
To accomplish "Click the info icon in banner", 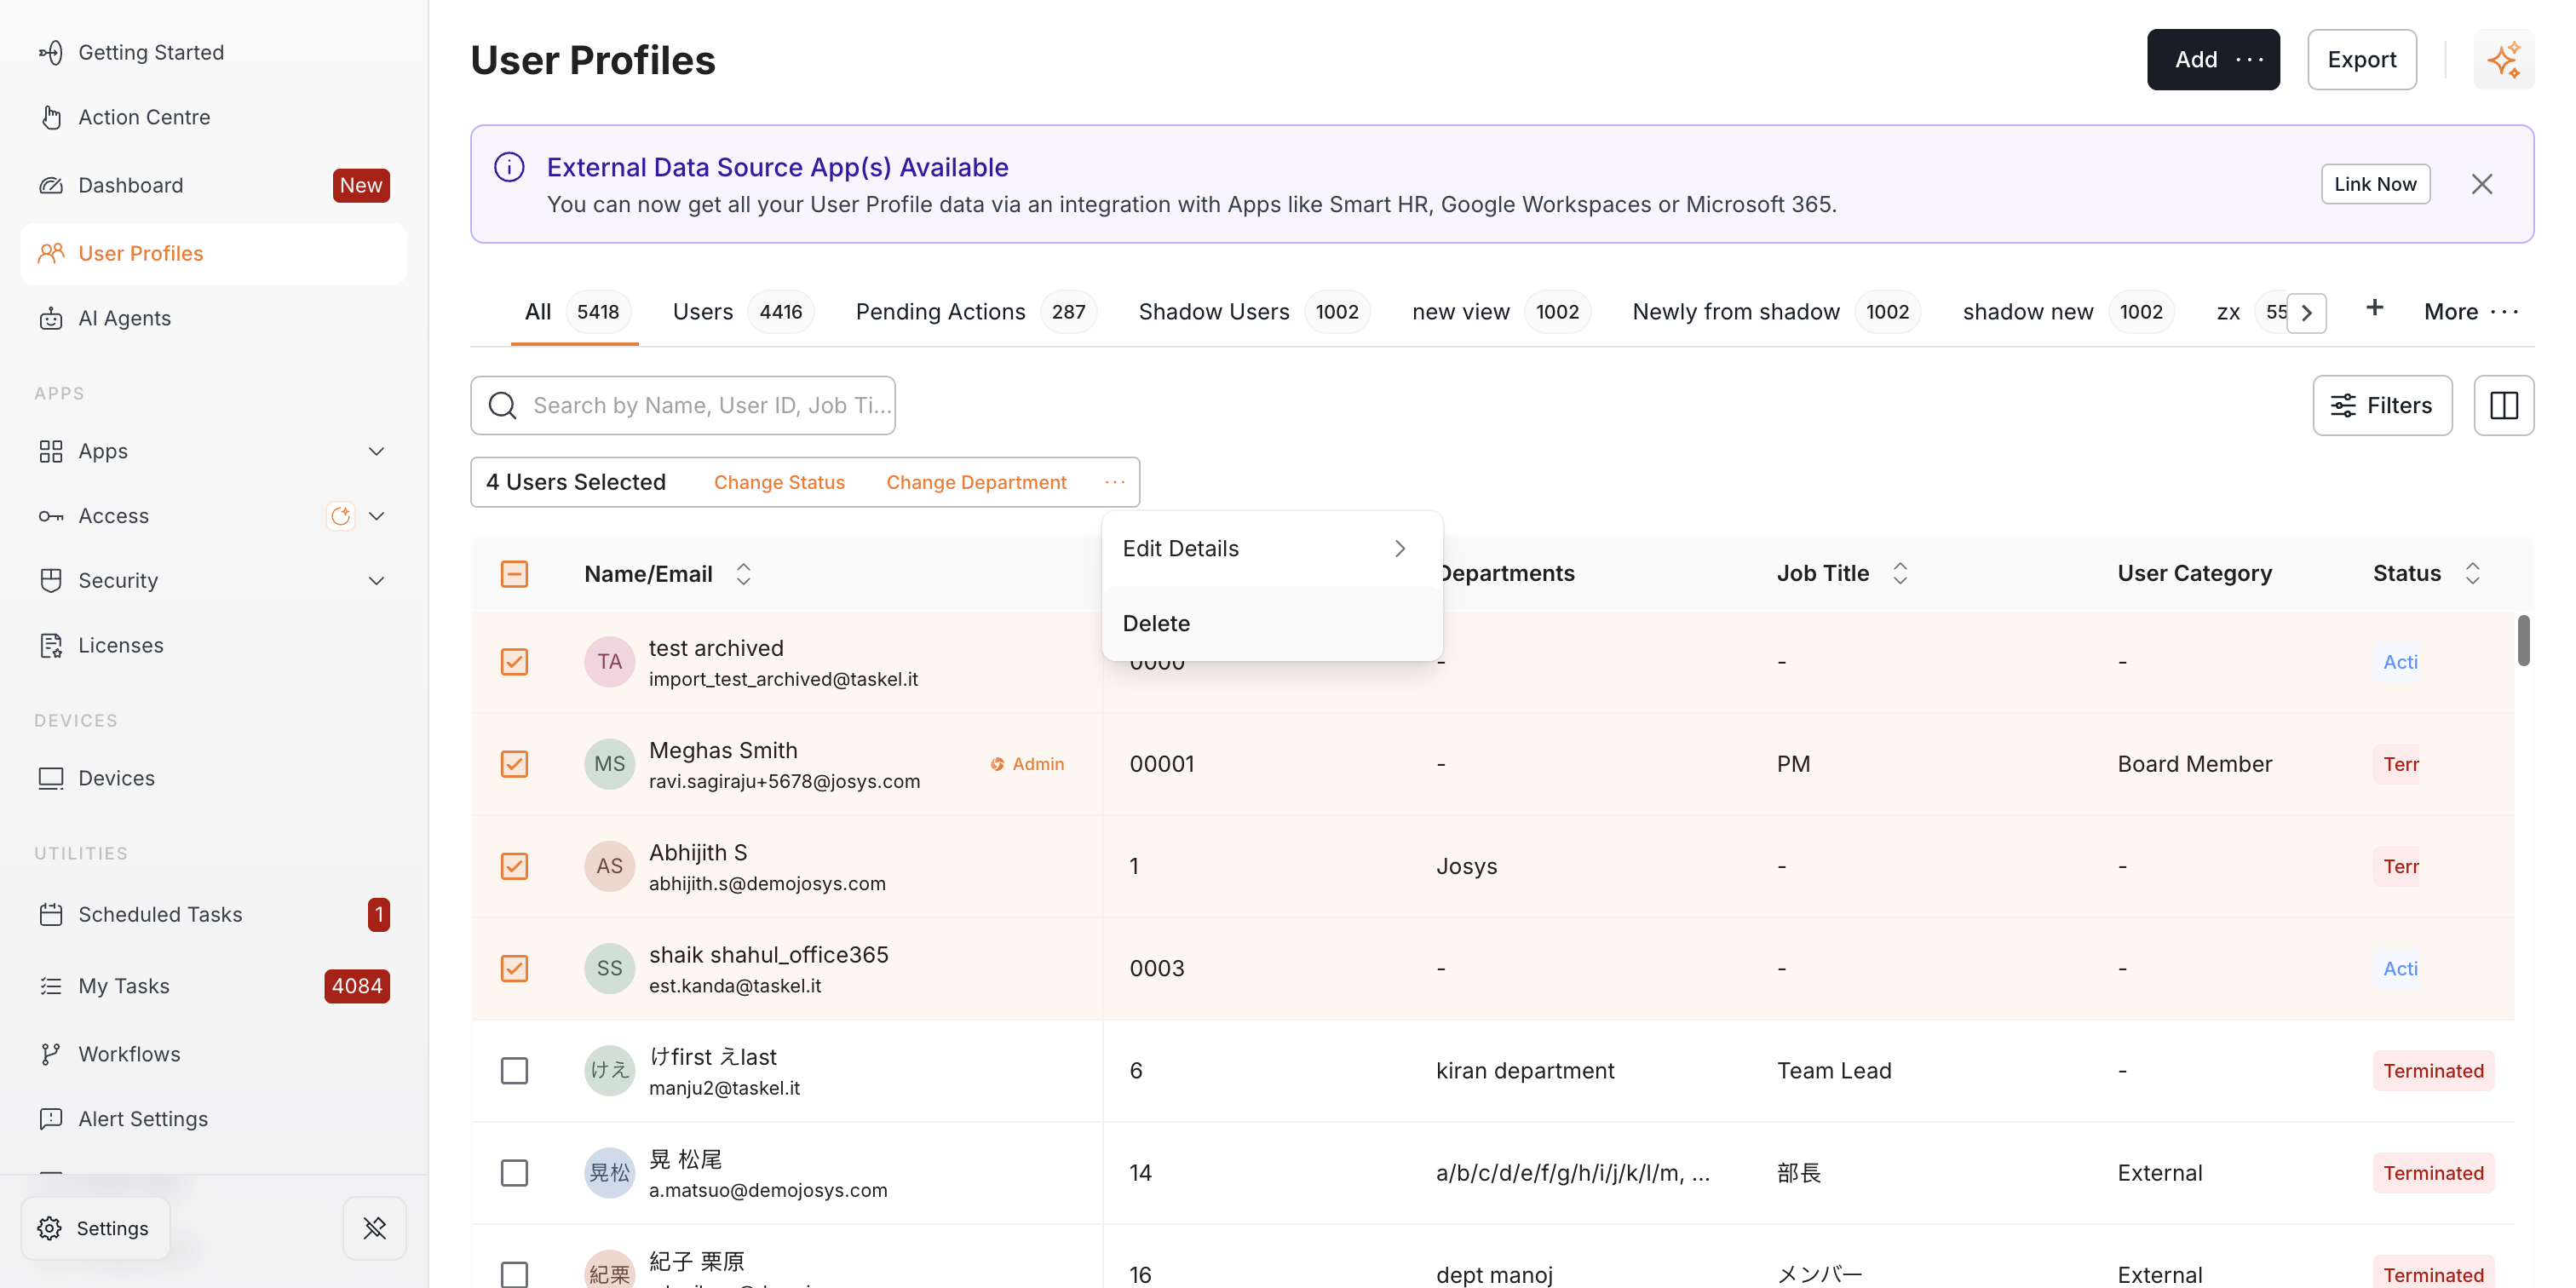I will (509, 167).
